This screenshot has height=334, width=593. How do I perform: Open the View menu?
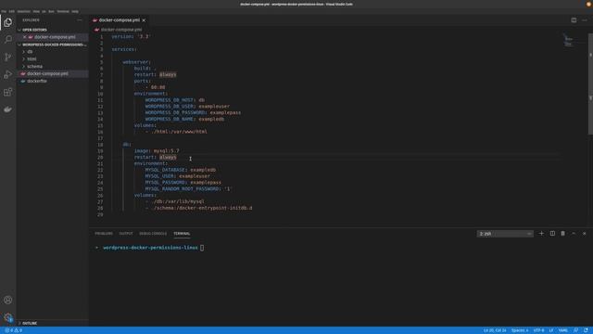(x=36, y=11)
